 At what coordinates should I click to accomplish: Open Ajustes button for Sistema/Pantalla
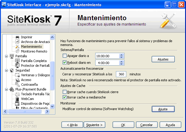coord(163,59)
